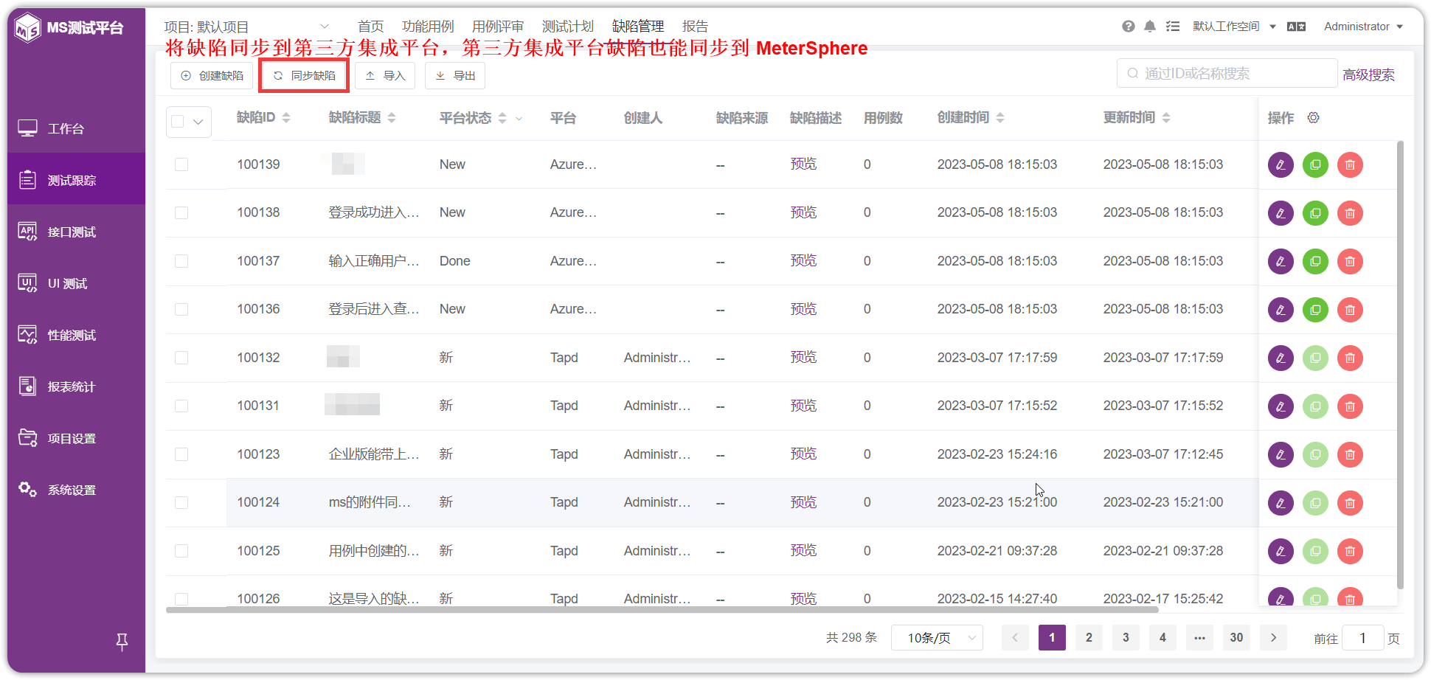Edit defect 100139 with purple pencil icon

pos(1281,164)
